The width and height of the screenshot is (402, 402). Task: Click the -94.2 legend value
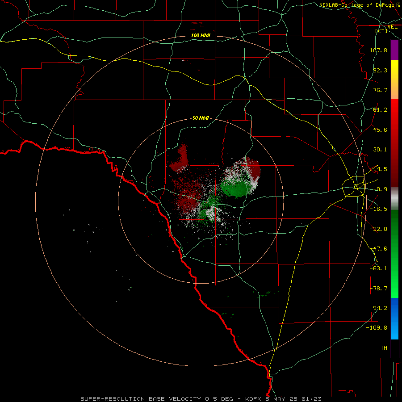click(x=378, y=308)
